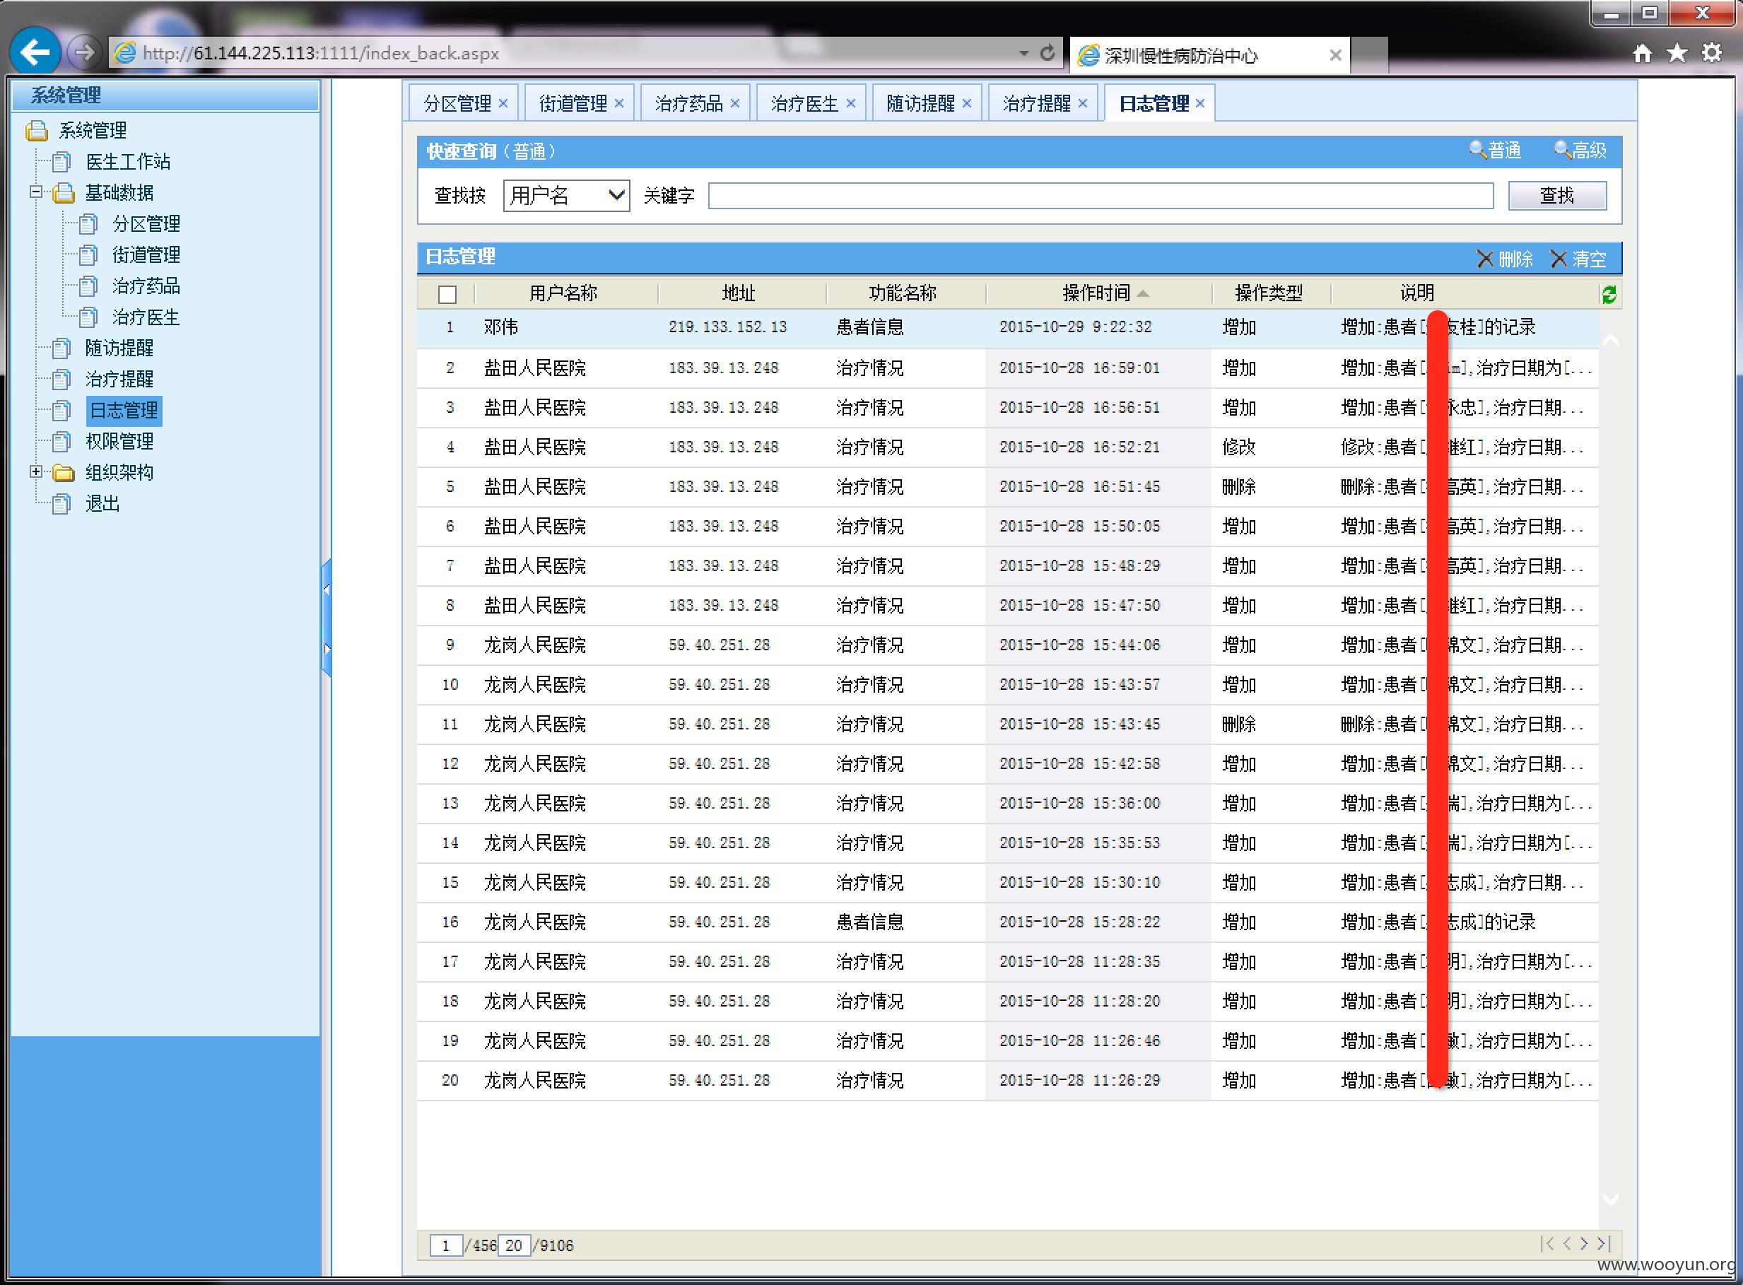Collapse the 基础数据 tree node
The image size is (1743, 1285).
point(36,192)
